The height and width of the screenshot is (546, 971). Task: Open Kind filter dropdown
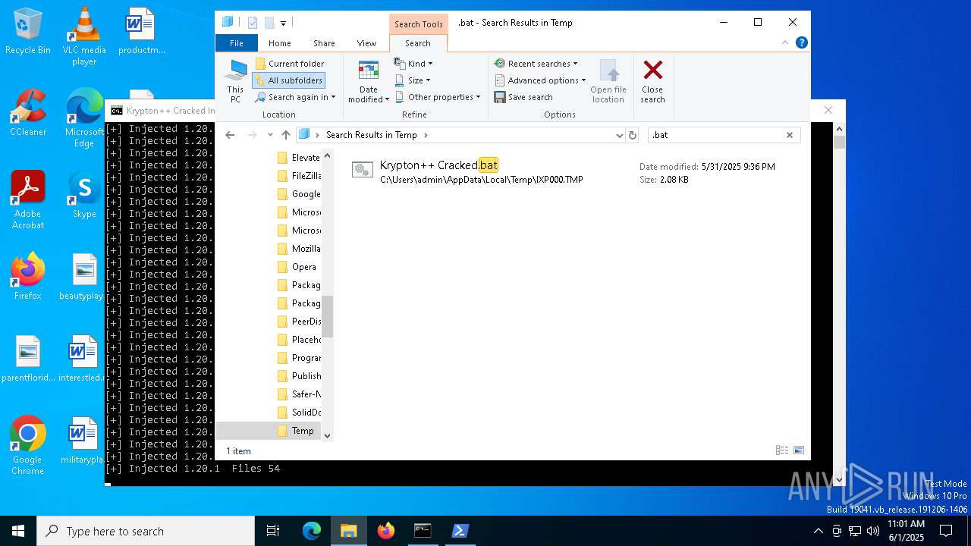(413, 64)
